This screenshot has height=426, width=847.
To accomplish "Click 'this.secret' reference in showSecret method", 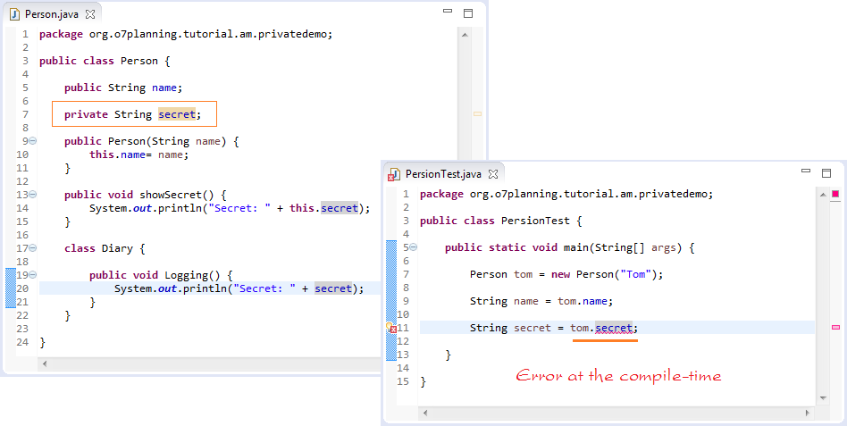I will [323, 208].
